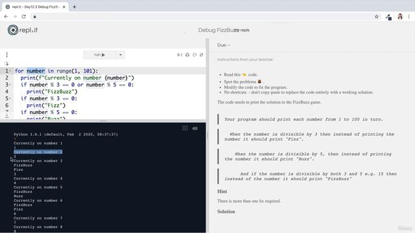The image size is (415, 233).
Task: Click the print("FizzBuzz") code on line 4
Action: pos(52,92)
